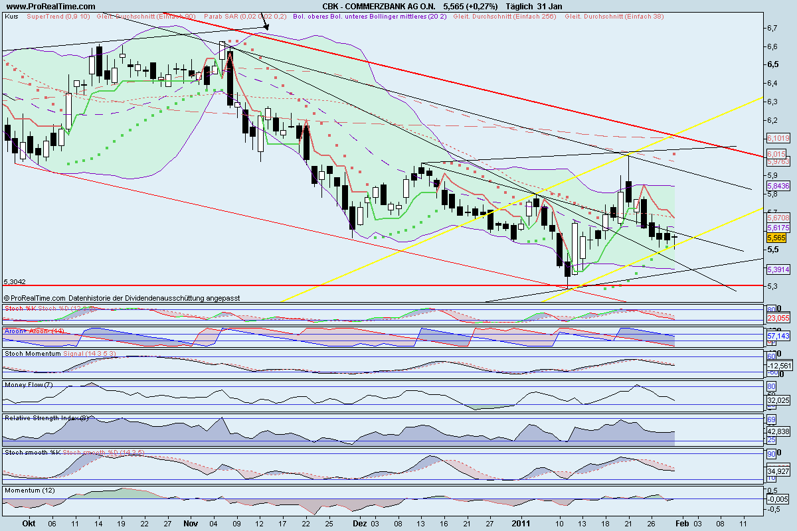Click the 6,7 price axis label

pos(772,28)
